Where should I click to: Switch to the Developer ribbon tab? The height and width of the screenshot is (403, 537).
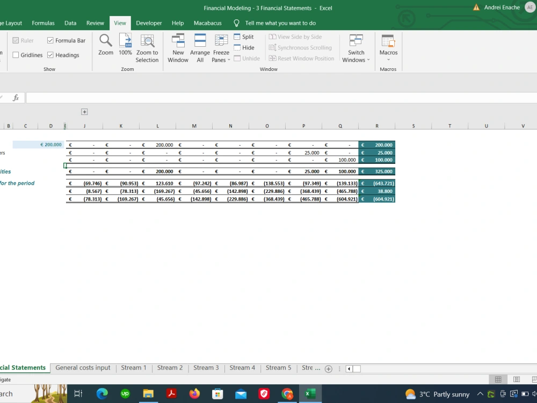tap(149, 23)
